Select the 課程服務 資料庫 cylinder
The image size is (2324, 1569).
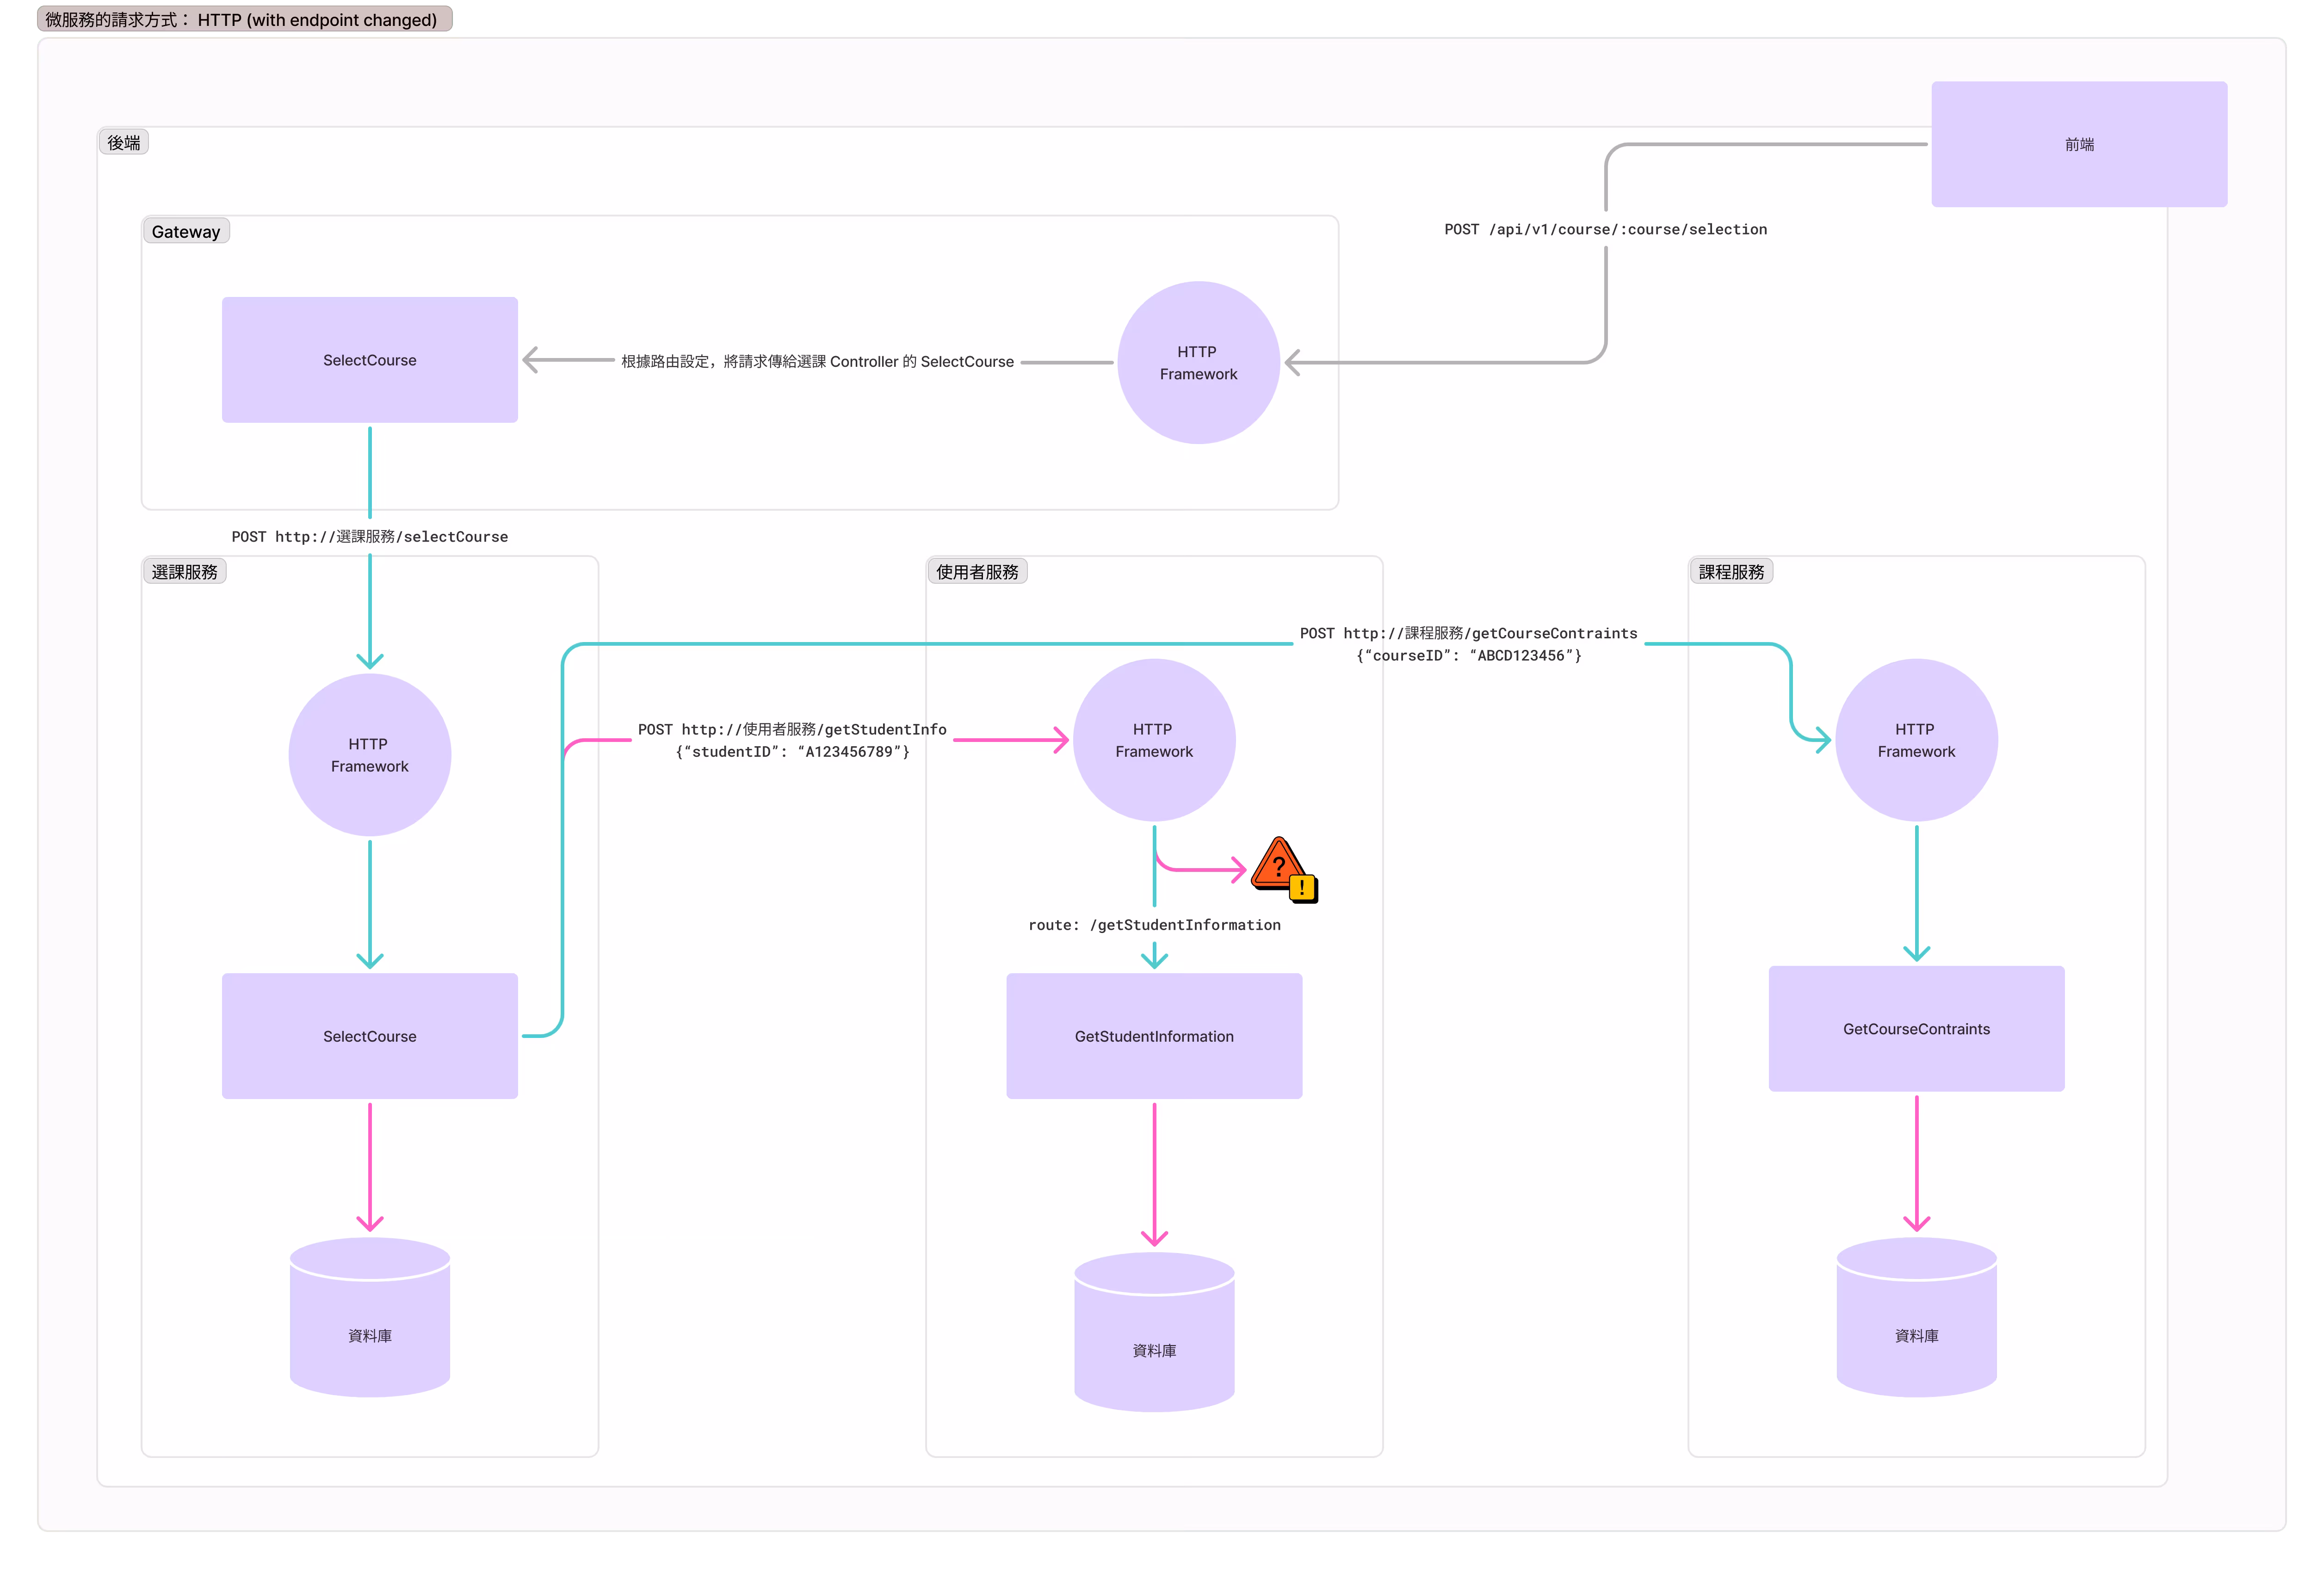click(x=1916, y=1317)
